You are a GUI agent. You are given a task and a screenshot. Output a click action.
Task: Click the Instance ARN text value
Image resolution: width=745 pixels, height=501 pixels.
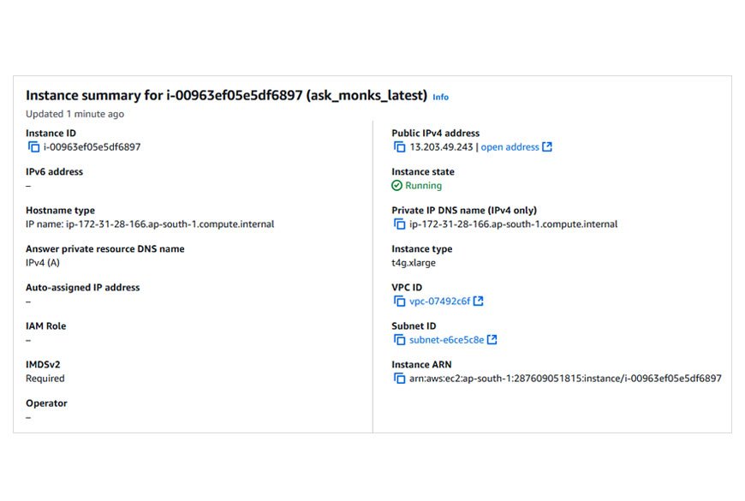pyautogui.click(x=565, y=379)
